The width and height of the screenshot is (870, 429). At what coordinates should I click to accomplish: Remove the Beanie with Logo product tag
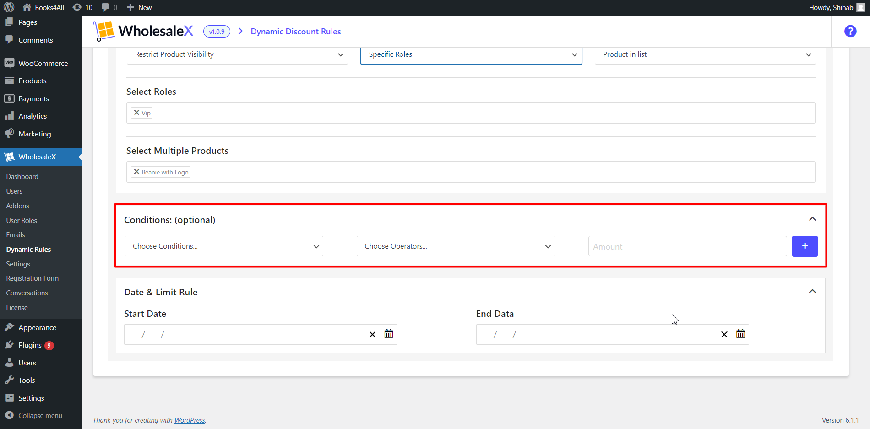[136, 172]
